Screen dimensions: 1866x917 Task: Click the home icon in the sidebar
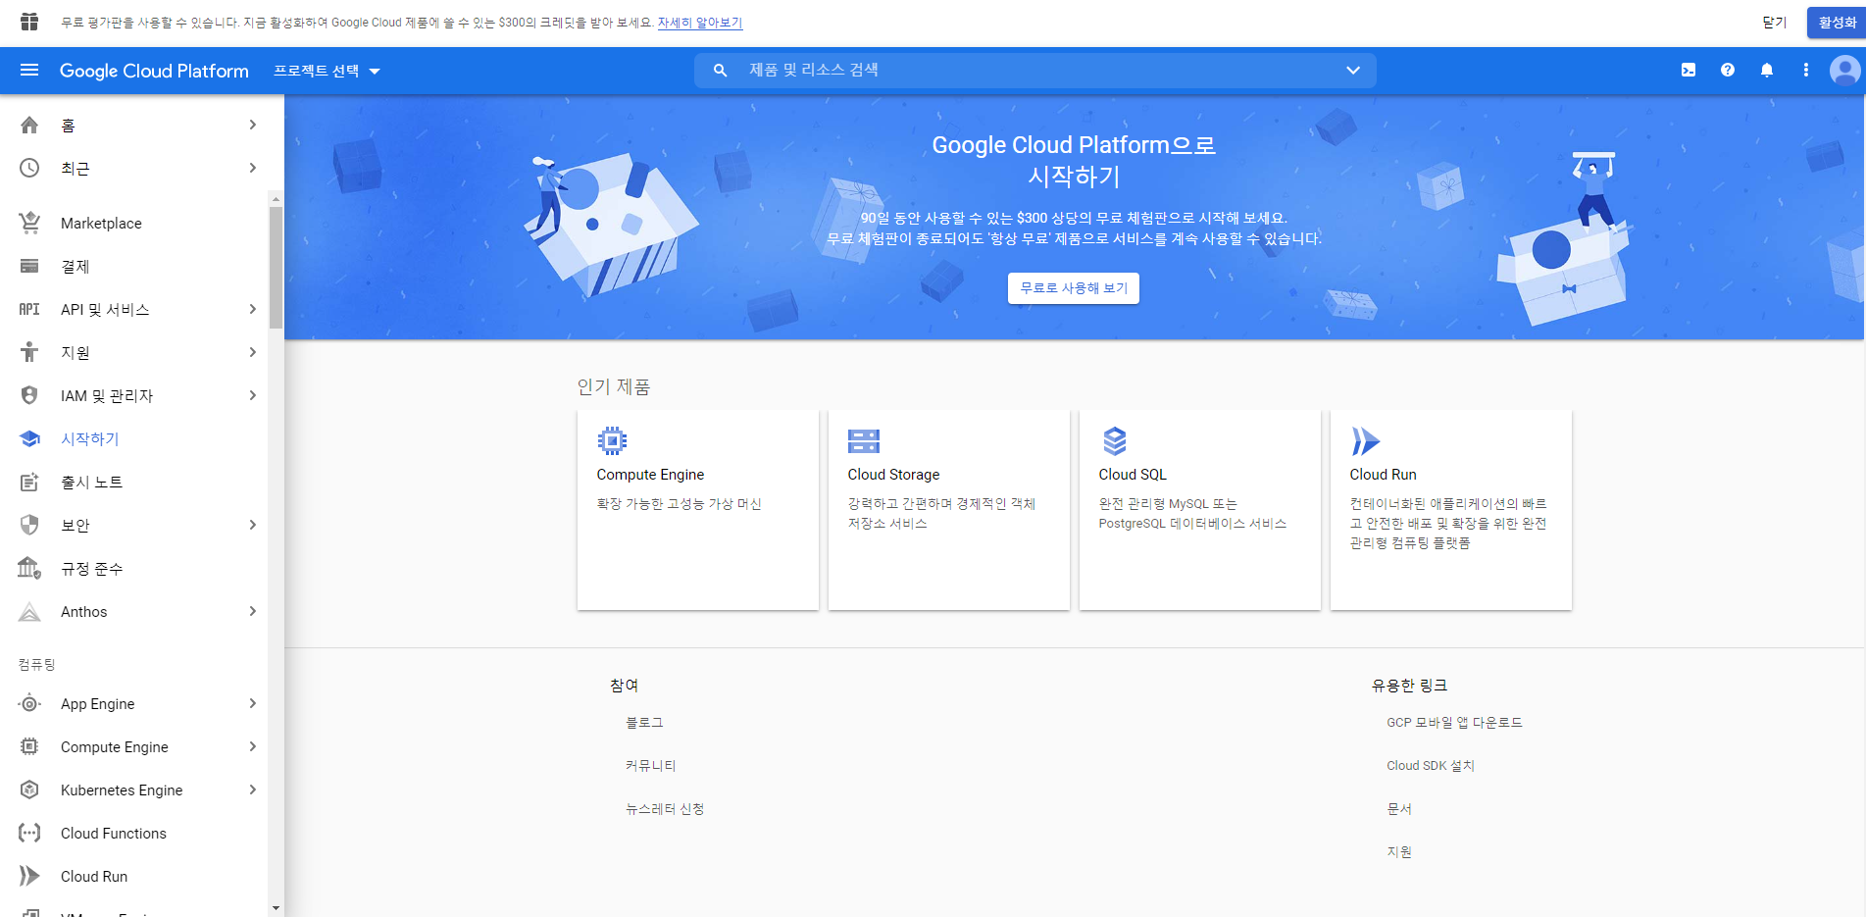(x=29, y=126)
